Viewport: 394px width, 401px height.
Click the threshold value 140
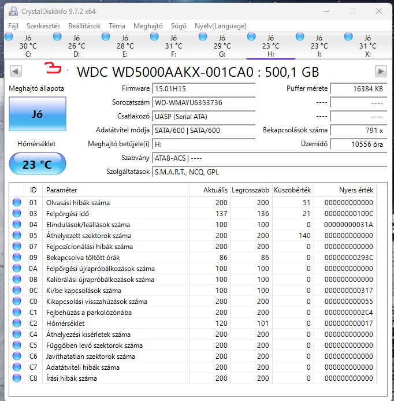coord(304,236)
